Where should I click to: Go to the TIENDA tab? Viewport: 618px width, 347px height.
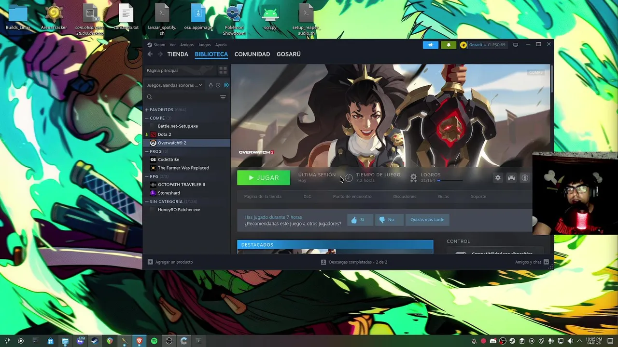[x=178, y=54]
